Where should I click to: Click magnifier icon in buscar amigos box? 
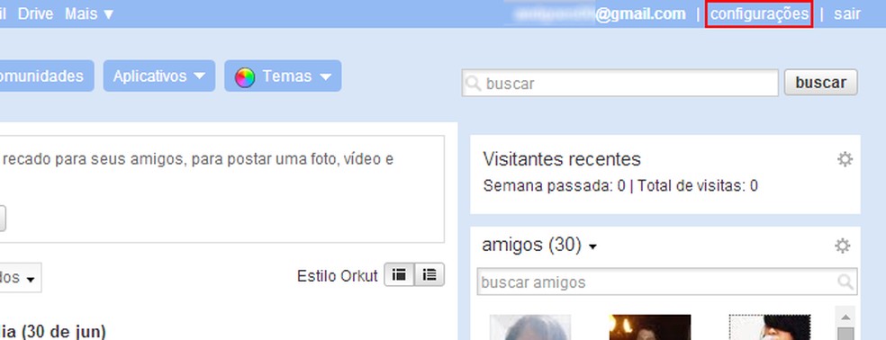845,282
